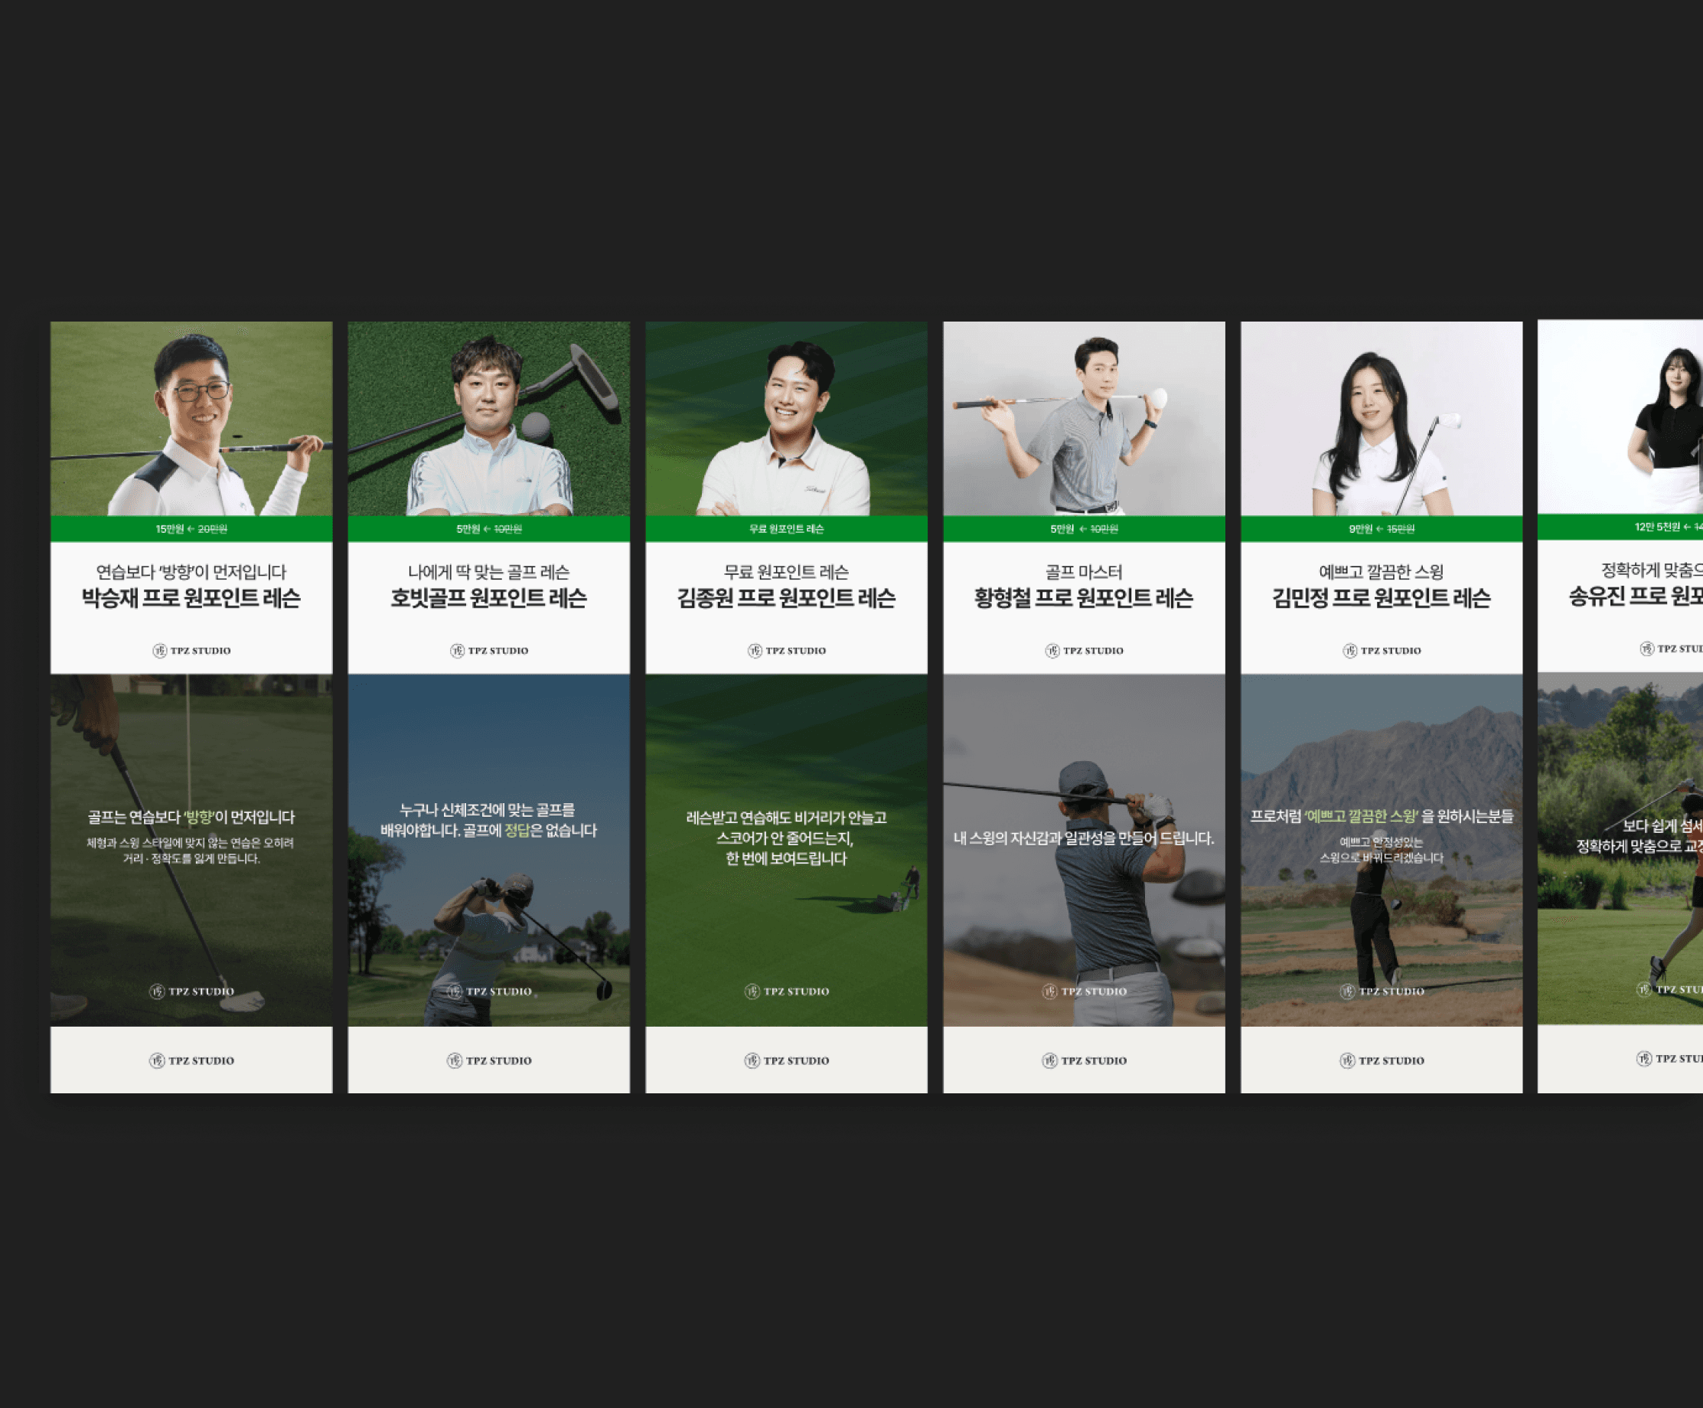Select portrait of man with glasses holding club
1703x1408 pixels.
pyautogui.click(x=191, y=419)
